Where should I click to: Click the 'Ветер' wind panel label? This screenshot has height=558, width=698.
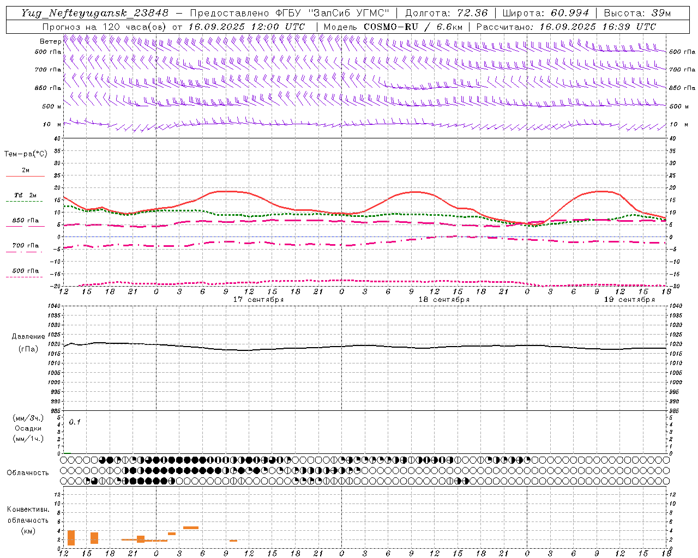tap(50, 41)
